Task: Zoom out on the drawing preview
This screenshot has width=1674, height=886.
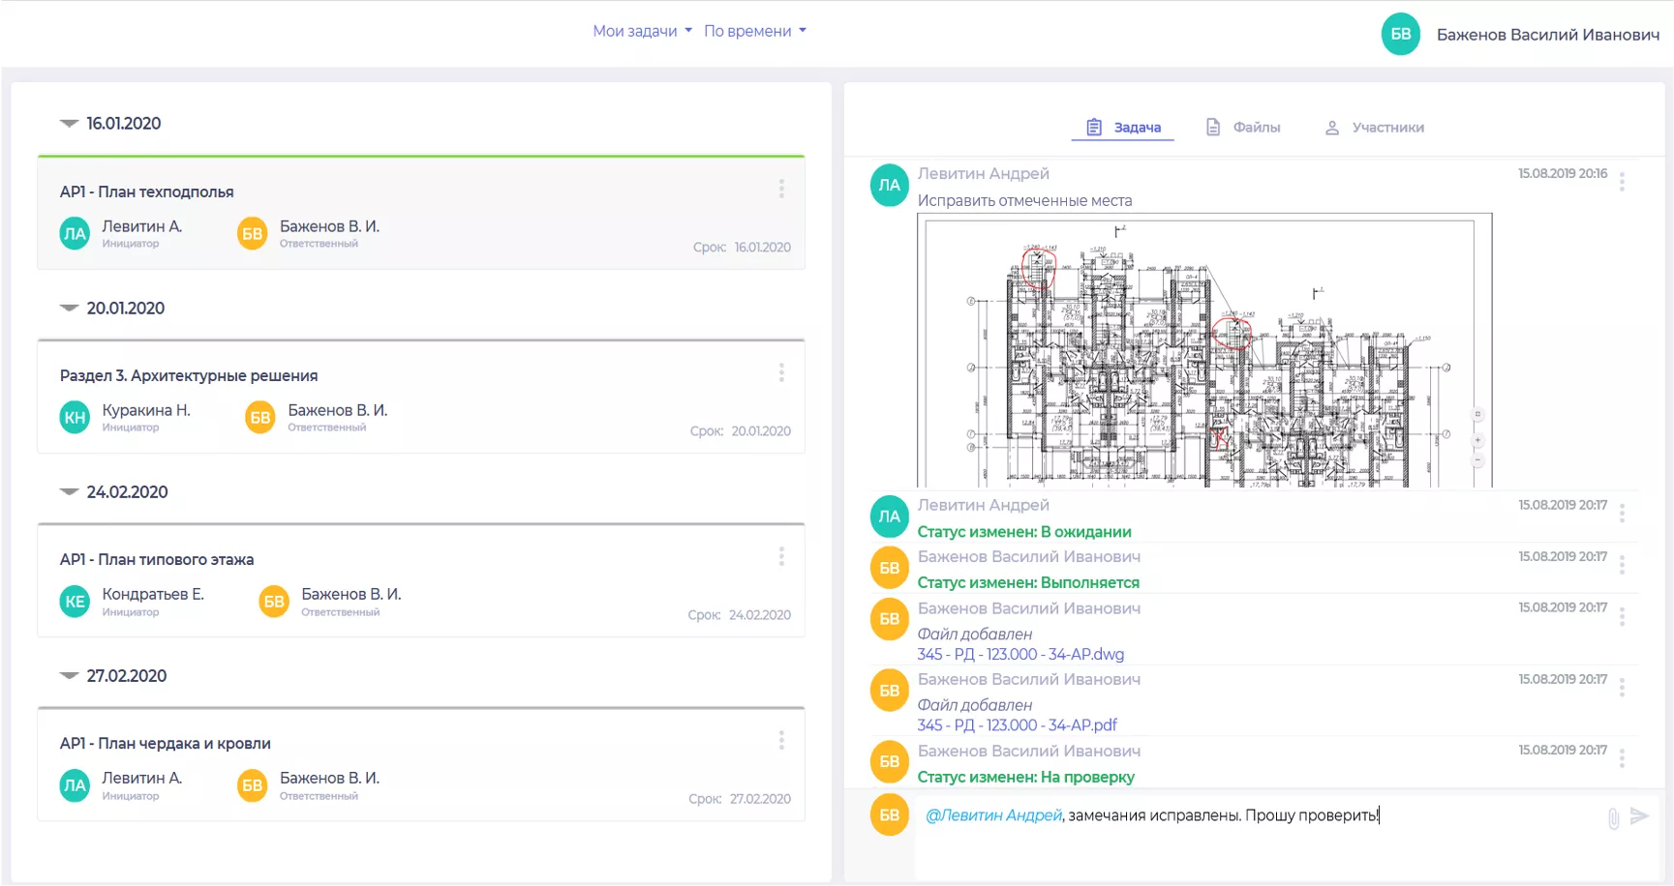Action: pos(1477,460)
